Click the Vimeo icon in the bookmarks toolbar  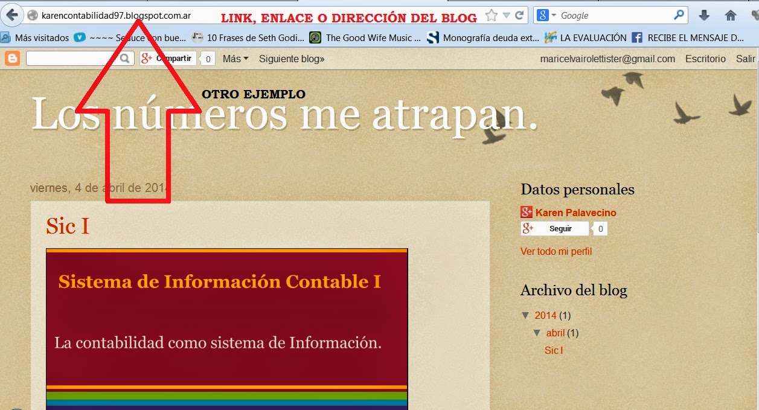coord(80,37)
